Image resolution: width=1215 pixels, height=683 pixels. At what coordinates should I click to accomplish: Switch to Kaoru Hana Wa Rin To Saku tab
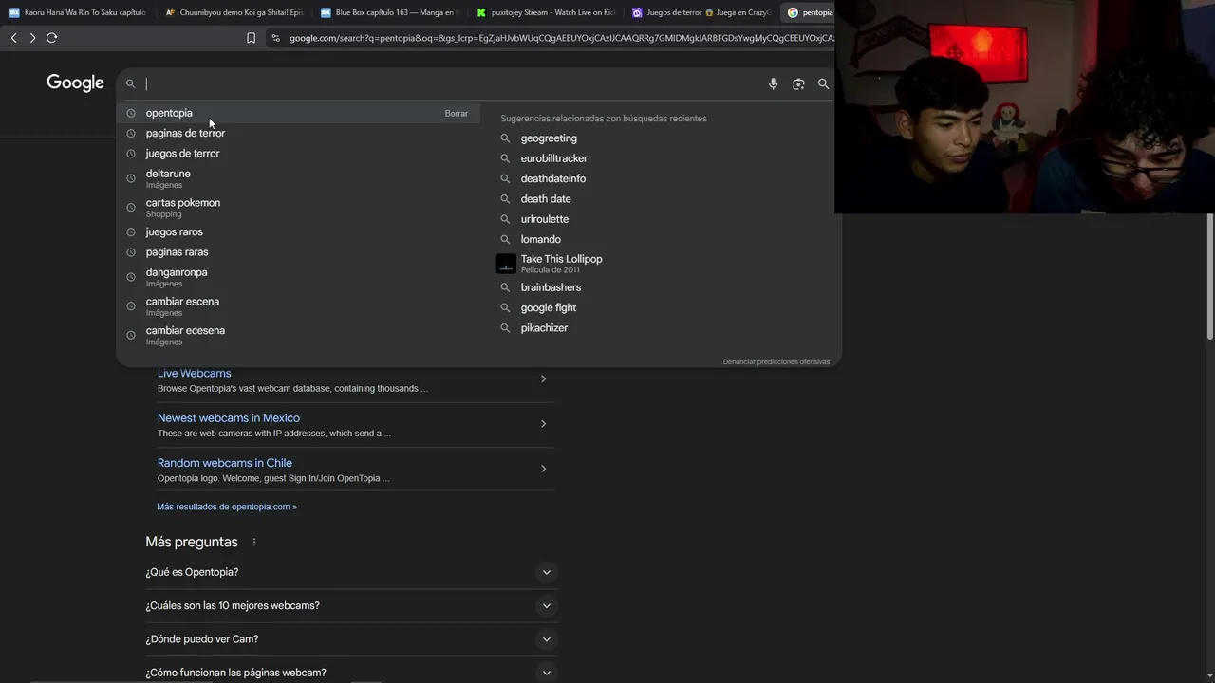tap(78, 12)
